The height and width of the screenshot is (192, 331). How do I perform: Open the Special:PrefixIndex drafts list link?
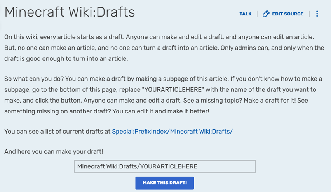click(x=172, y=131)
